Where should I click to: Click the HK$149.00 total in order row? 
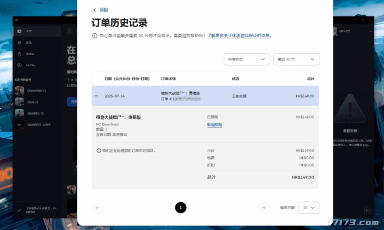click(305, 96)
